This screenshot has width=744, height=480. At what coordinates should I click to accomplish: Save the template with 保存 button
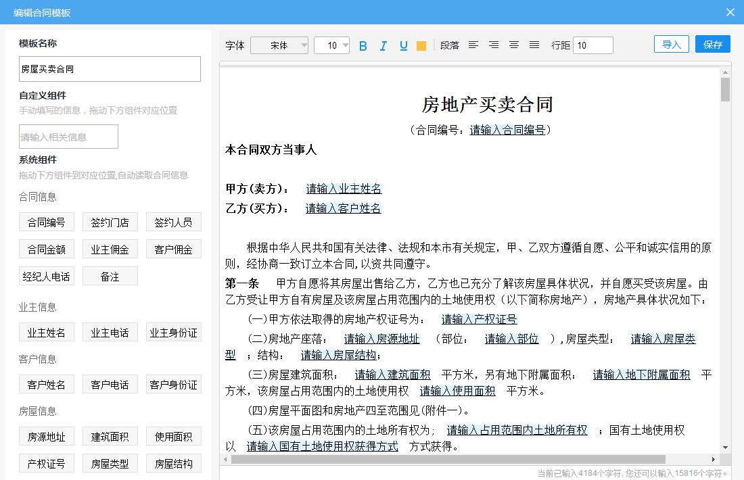pyautogui.click(x=712, y=43)
